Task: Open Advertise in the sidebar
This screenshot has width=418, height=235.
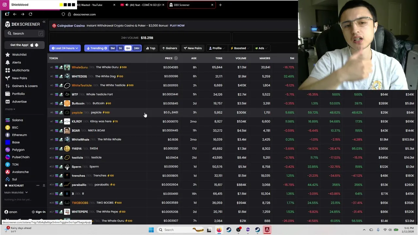Action: (19, 102)
